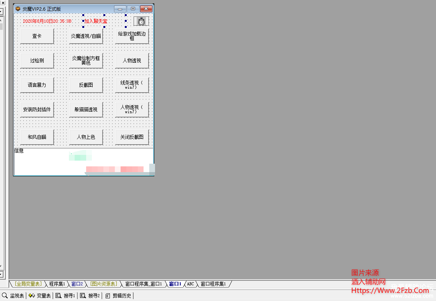Select the 给游戏加载边框 button
Image resolution: width=436 pixels, height=301 pixels.
[132, 36]
